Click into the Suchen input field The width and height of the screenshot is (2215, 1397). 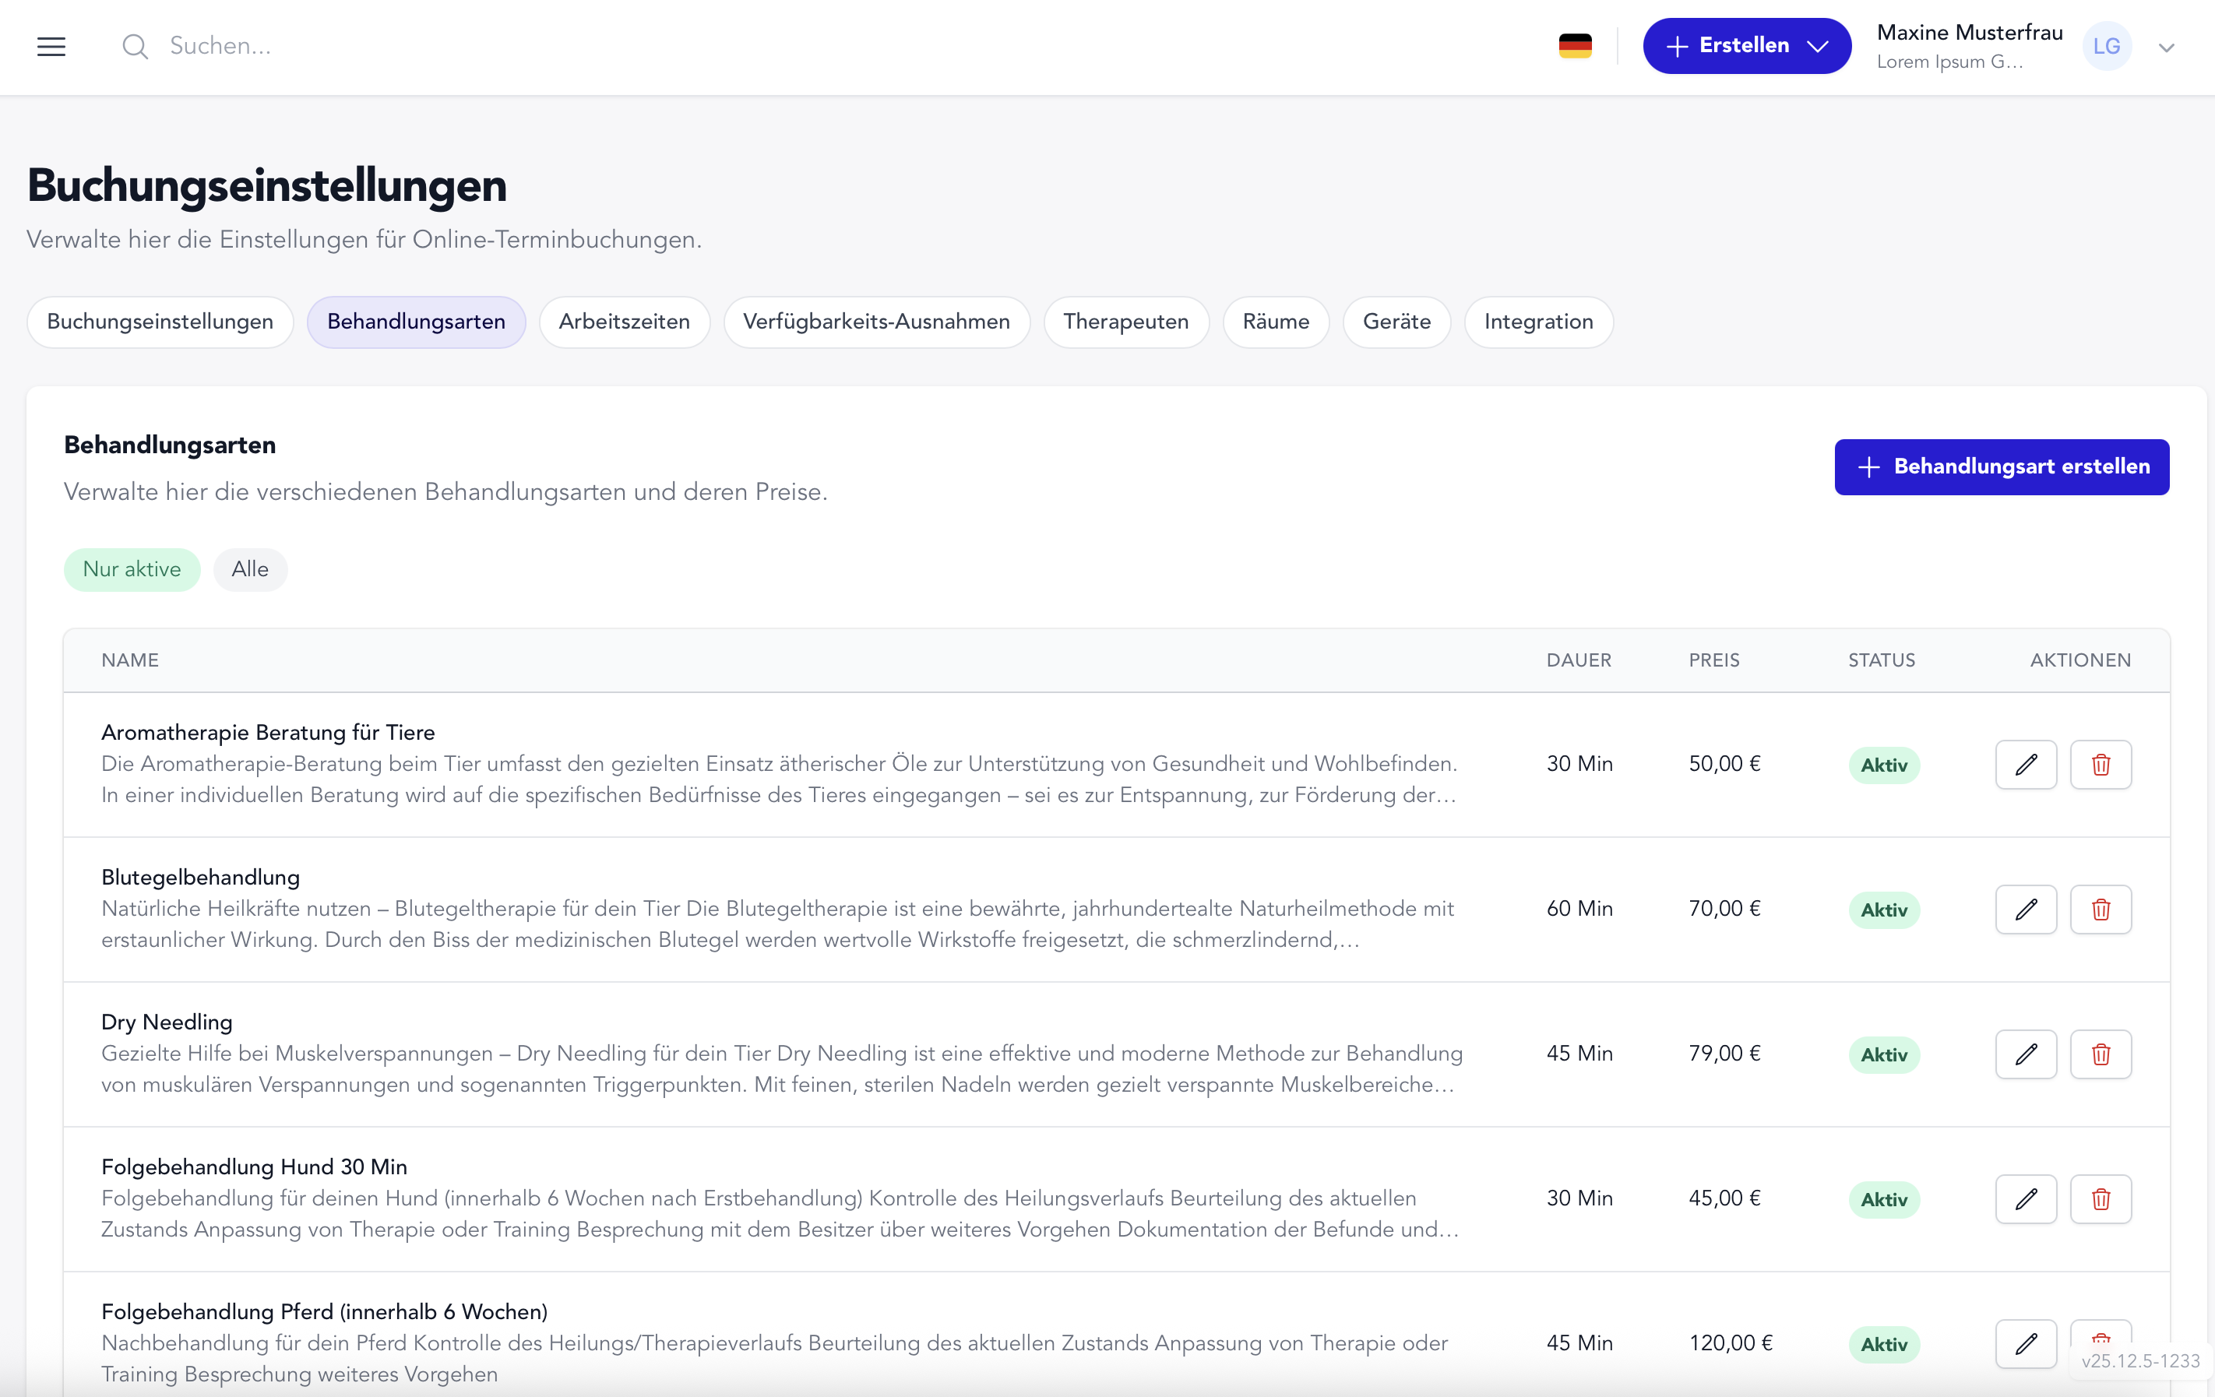(x=276, y=46)
